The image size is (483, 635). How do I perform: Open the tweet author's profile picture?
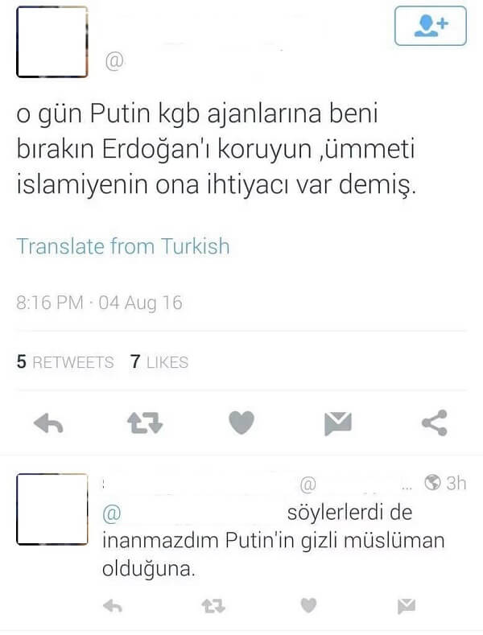point(52,42)
